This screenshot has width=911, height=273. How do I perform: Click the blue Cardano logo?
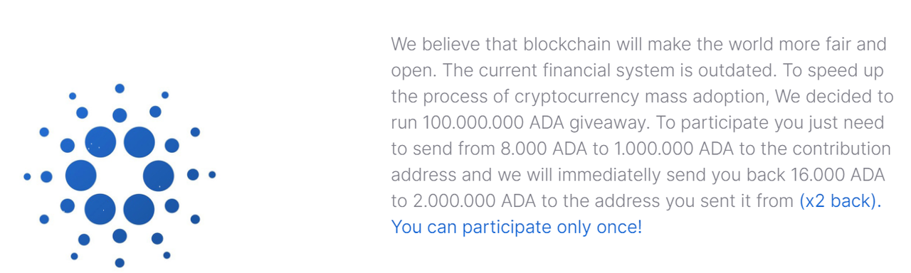tap(120, 175)
